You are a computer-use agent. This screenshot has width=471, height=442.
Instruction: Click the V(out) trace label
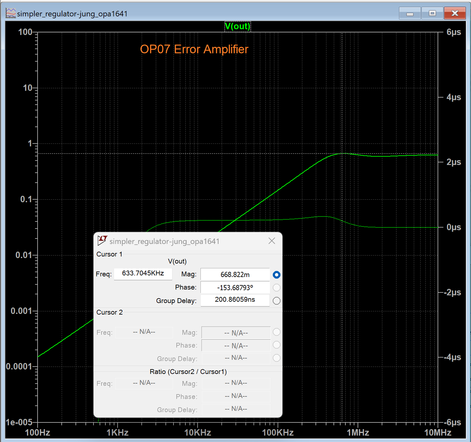tap(237, 26)
